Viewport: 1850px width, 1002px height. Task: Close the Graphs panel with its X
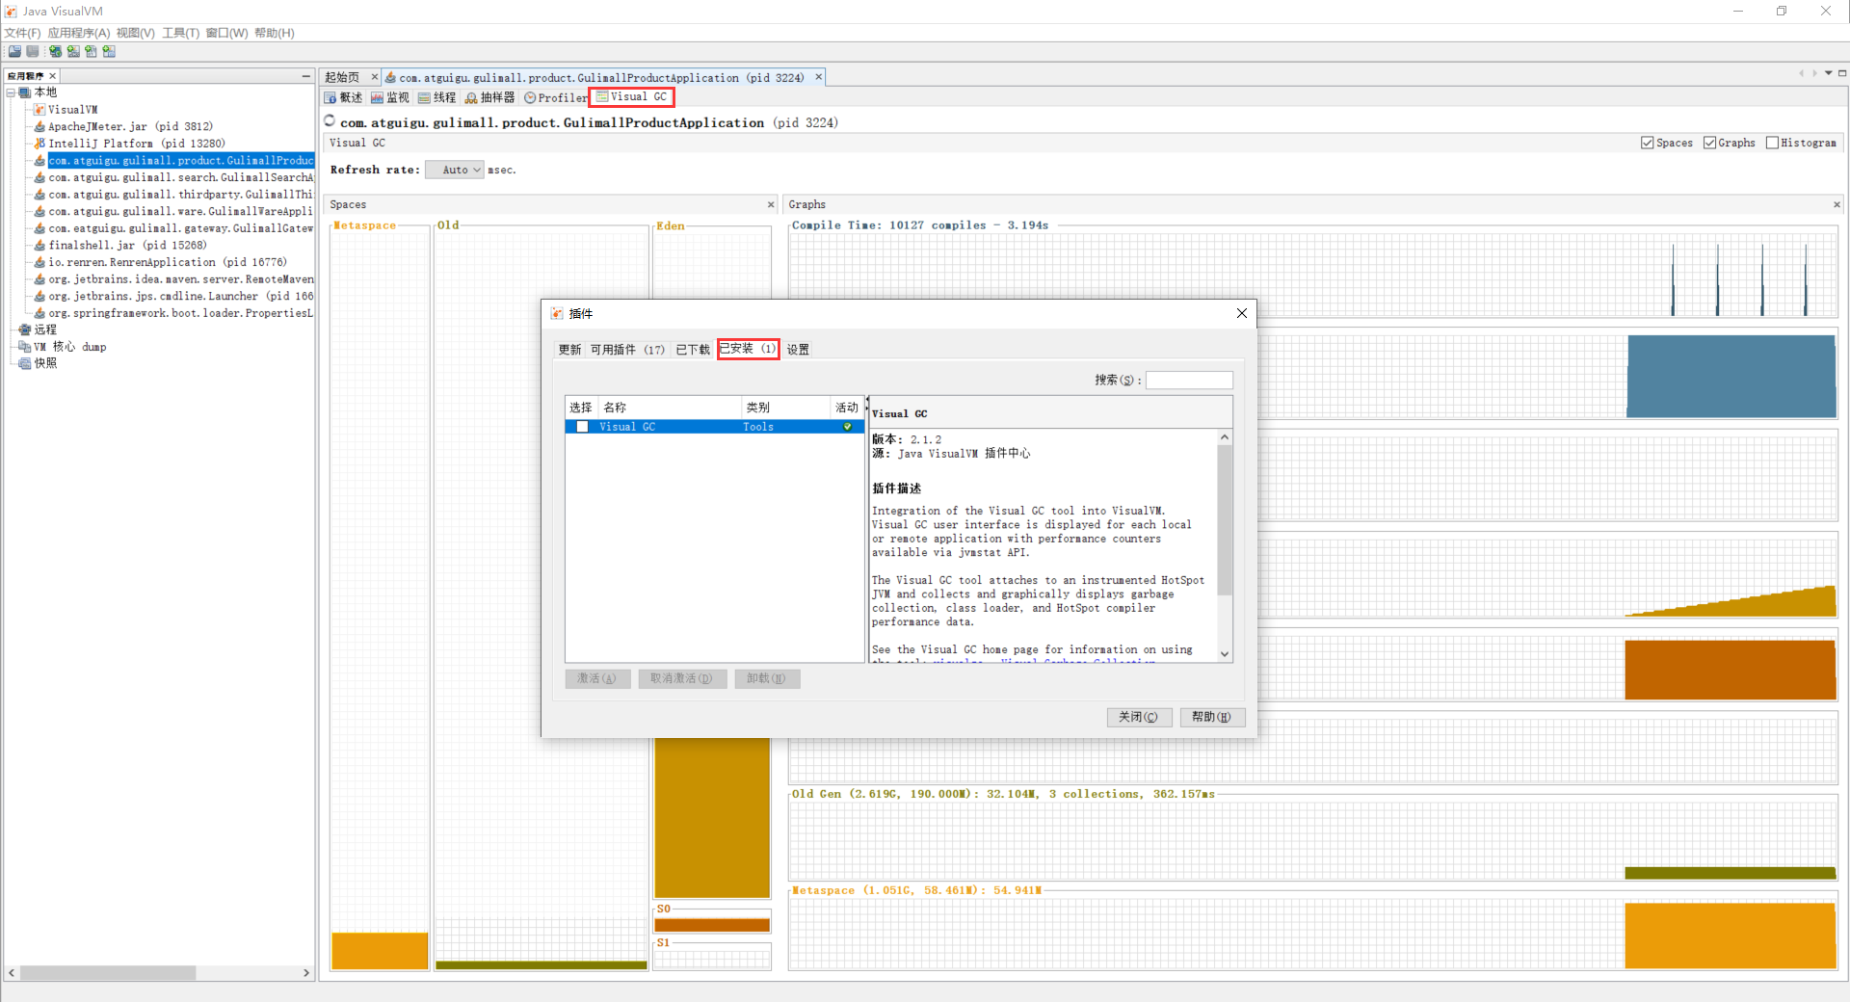pos(1836,204)
